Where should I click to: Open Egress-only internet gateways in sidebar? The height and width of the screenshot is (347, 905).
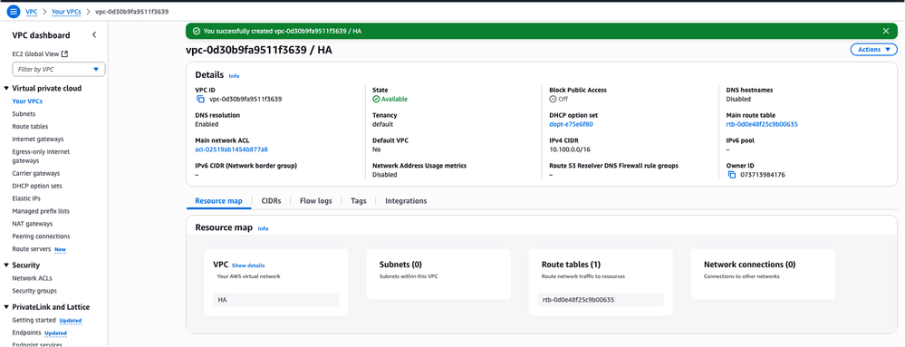point(40,156)
